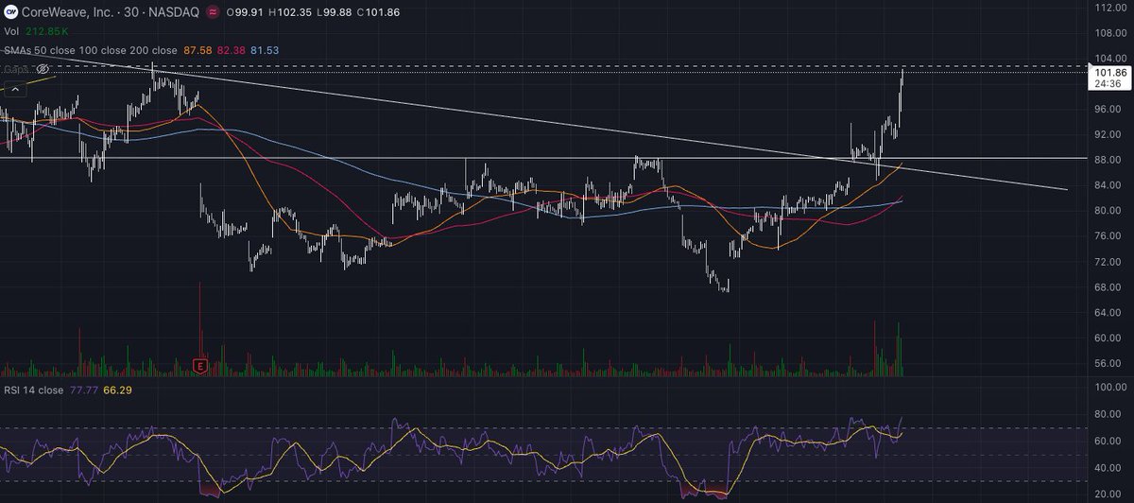Toggle visibility of the Gaps indicator
The width and height of the screenshot is (1134, 503).
pos(43,69)
